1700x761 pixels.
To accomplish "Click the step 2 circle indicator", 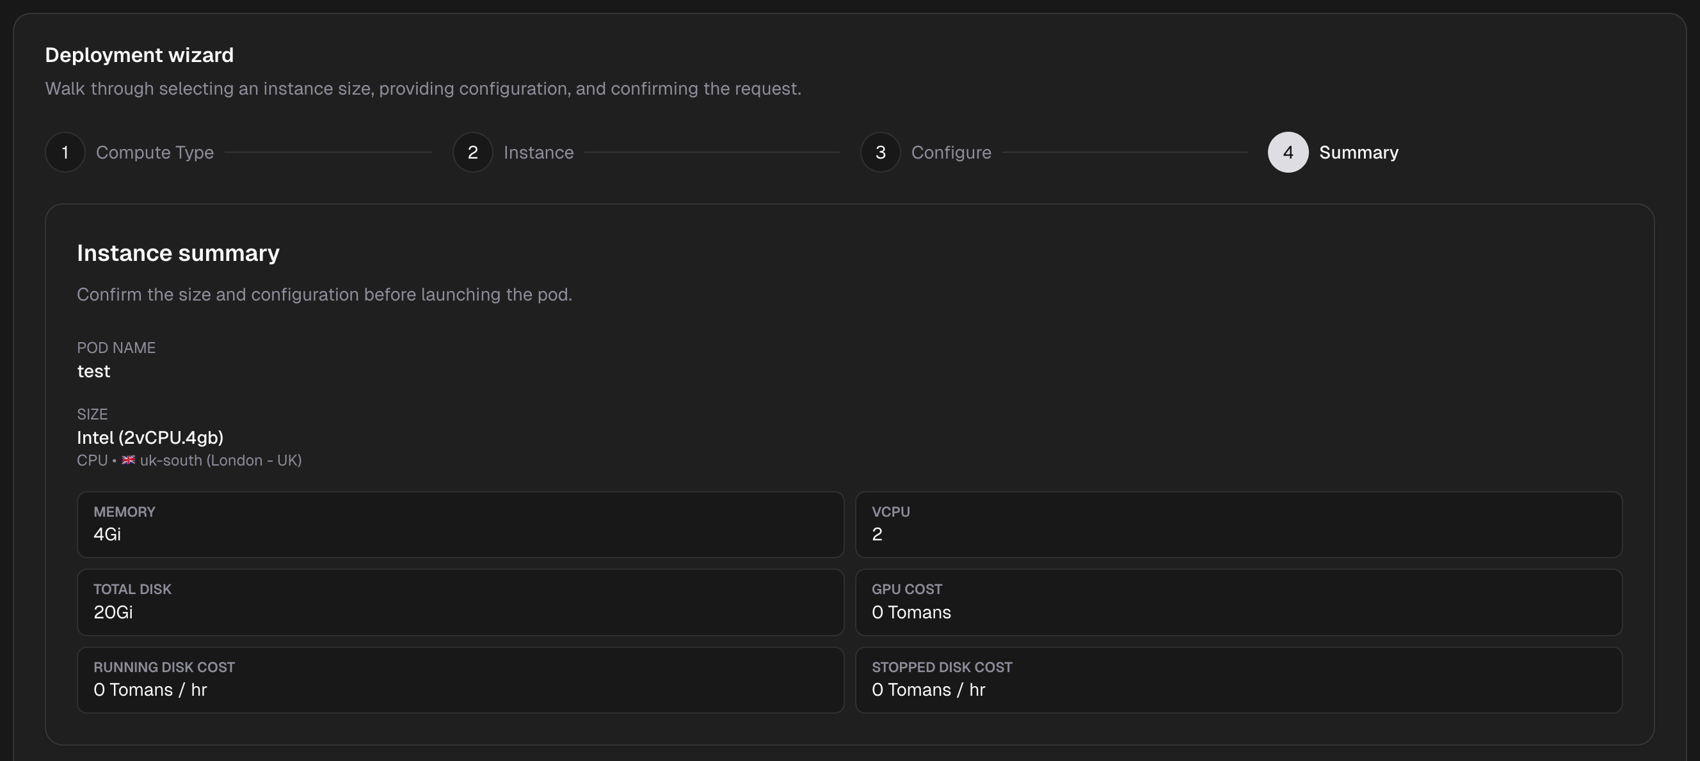I will coord(472,152).
